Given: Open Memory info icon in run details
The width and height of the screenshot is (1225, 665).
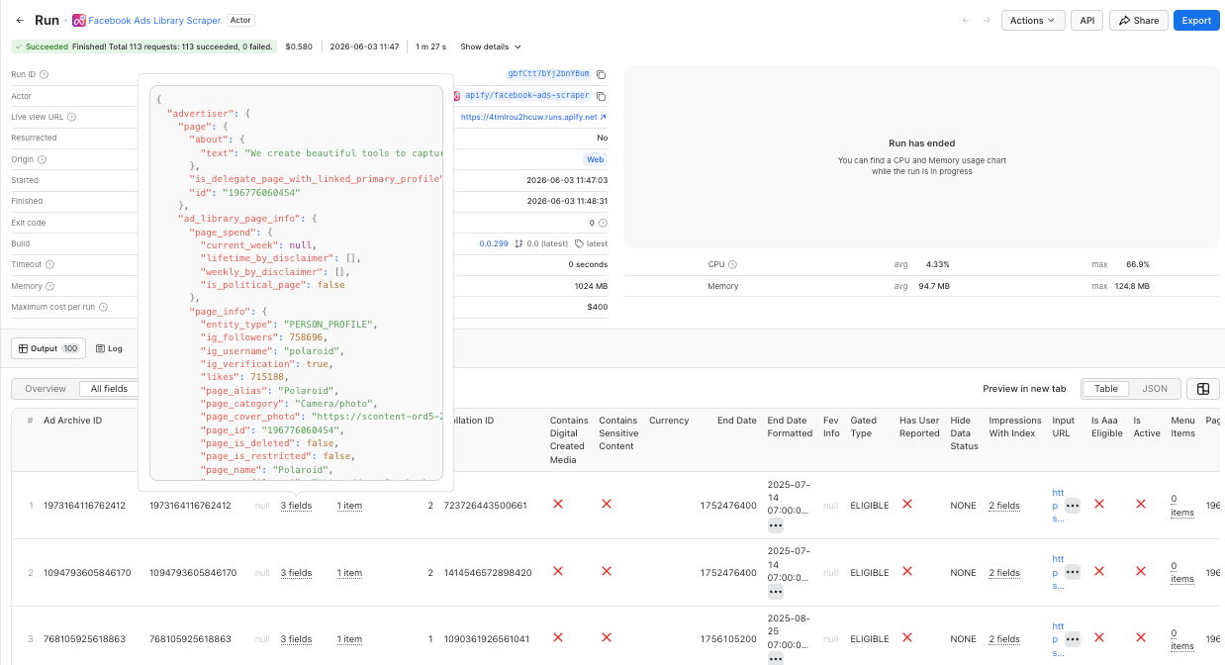Looking at the screenshot, I should [50, 286].
